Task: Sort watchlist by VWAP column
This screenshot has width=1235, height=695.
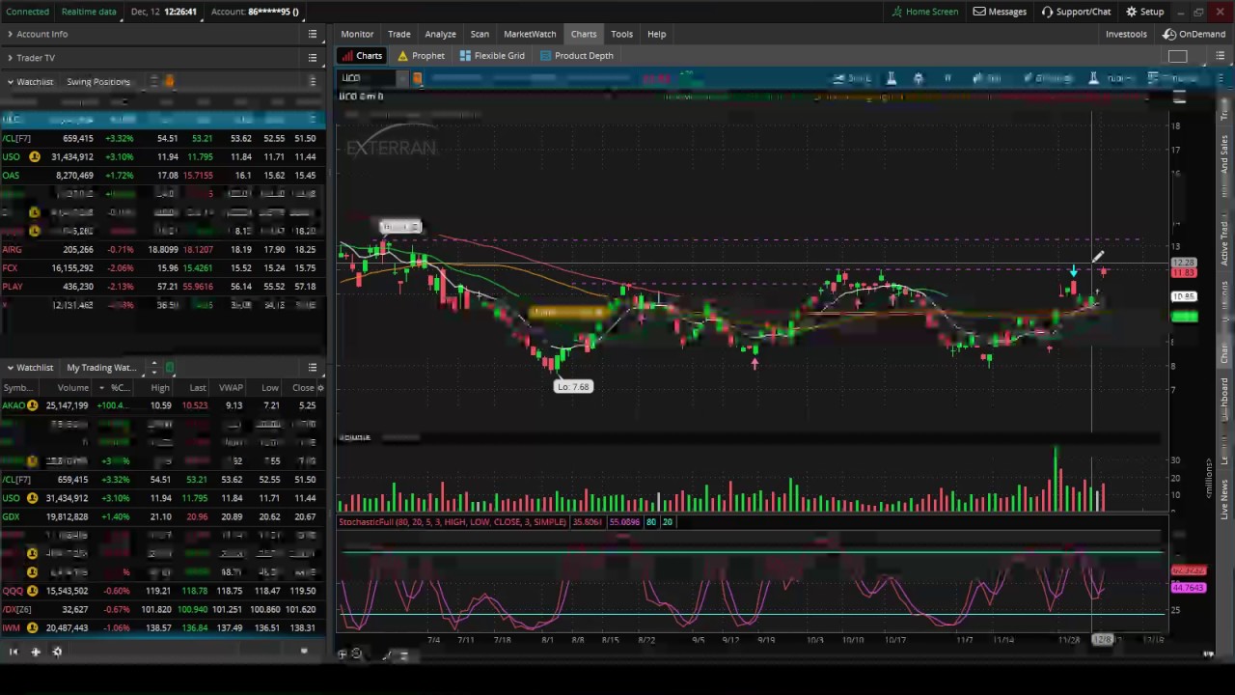Action: tap(230, 388)
